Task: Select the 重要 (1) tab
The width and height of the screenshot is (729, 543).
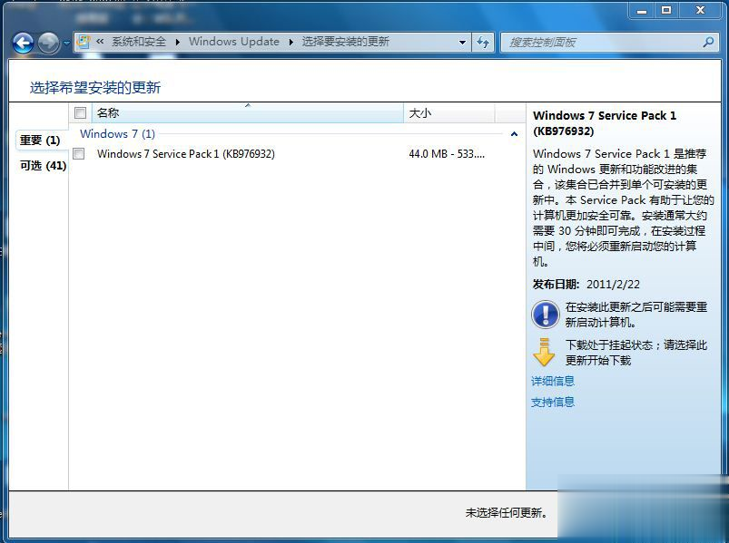Action: pos(40,141)
